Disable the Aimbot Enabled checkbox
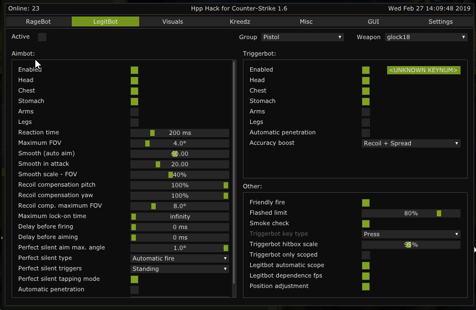The height and width of the screenshot is (310, 476). [134, 70]
